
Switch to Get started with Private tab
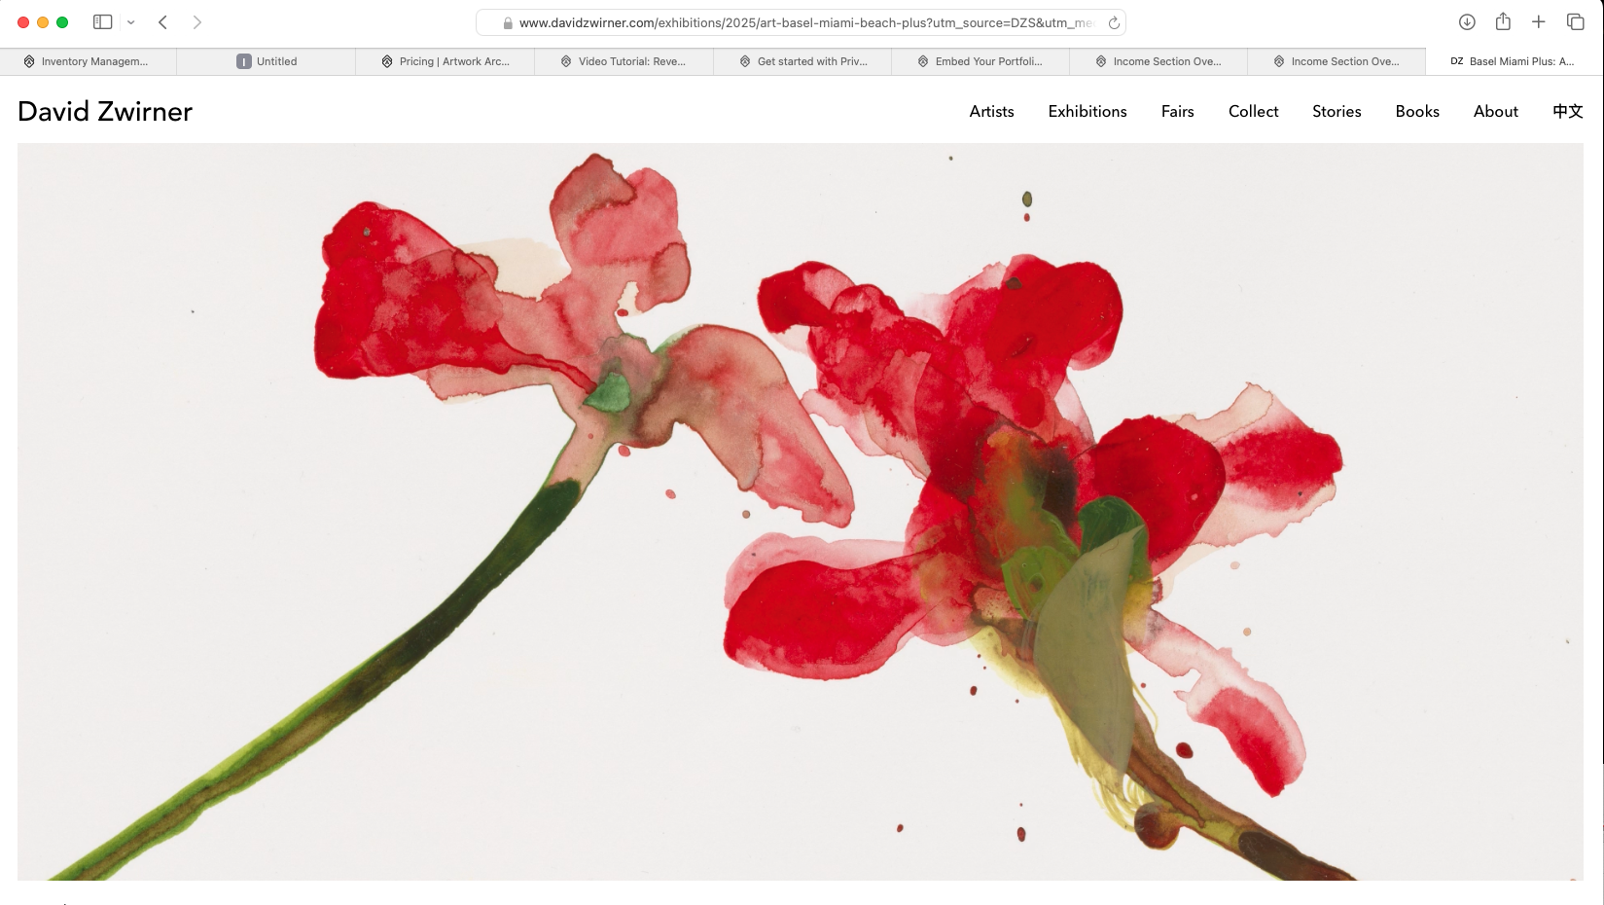pyautogui.click(x=802, y=61)
